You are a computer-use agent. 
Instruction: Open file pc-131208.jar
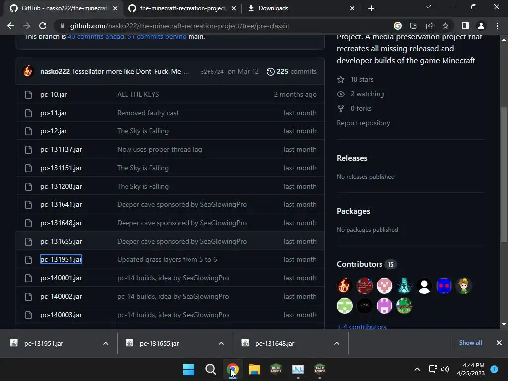pos(61,187)
